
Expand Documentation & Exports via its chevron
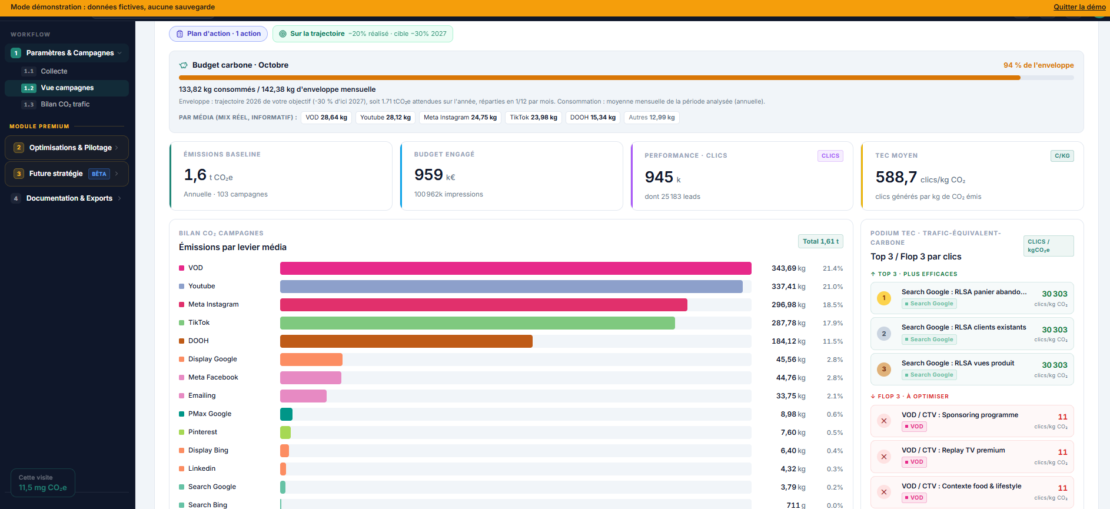pyautogui.click(x=119, y=198)
